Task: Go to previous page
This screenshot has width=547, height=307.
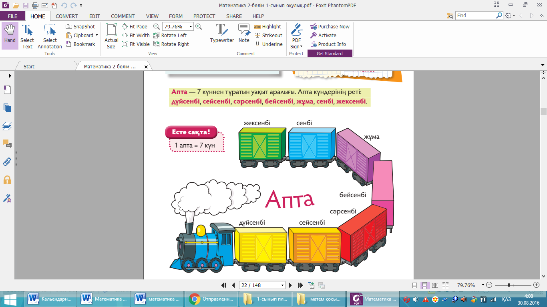Action: (233, 285)
